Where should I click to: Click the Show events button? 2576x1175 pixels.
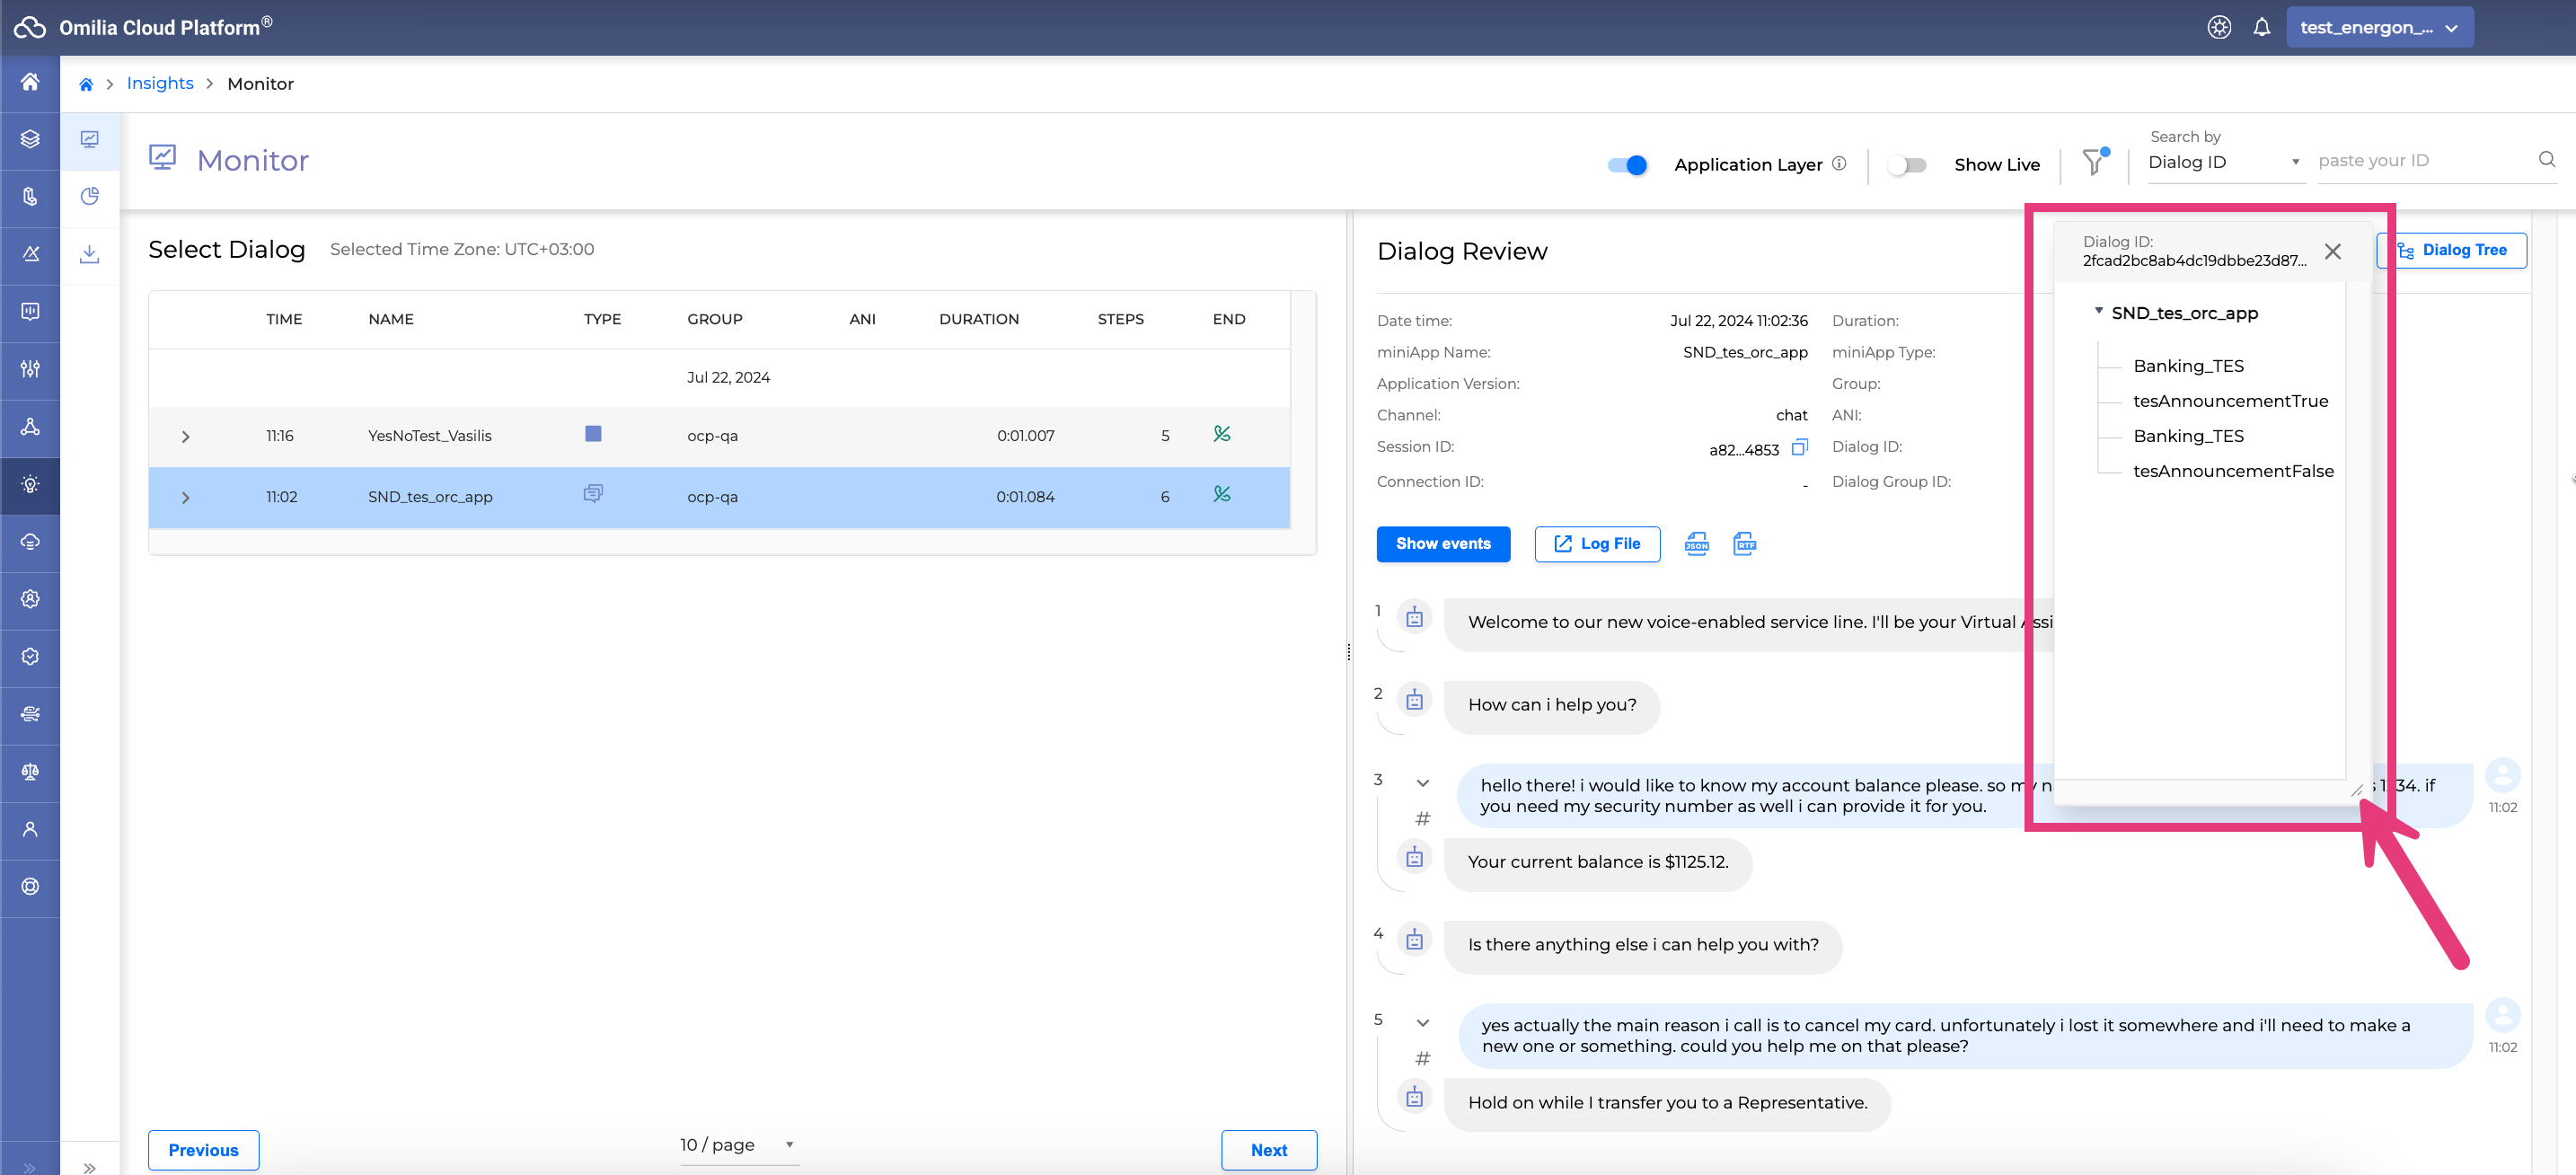pos(1442,544)
